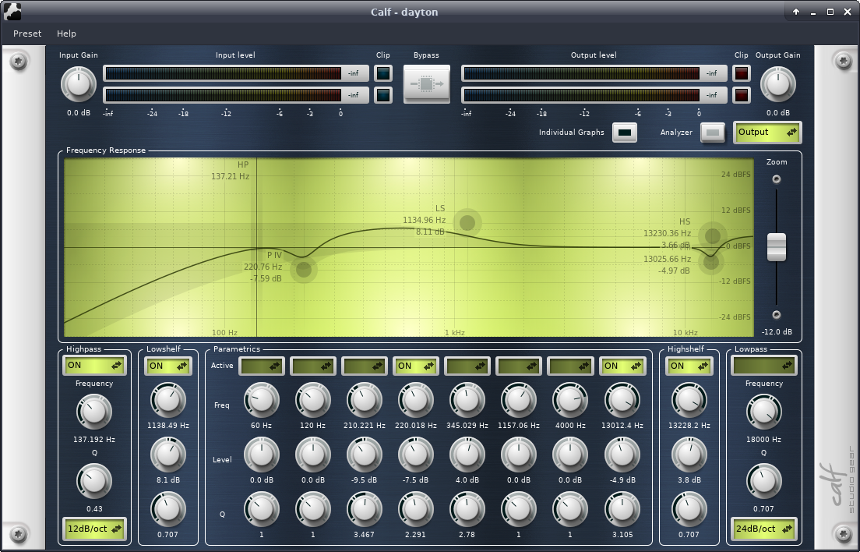Click the Lowshelf Q knob at 0.707
The width and height of the screenshot is (860, 552).
168,509
